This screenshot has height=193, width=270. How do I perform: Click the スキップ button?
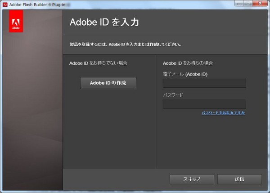pyautogui.click(x=192, y=179)
